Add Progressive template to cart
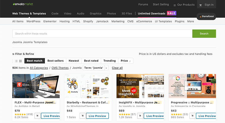 click(192, 116)
